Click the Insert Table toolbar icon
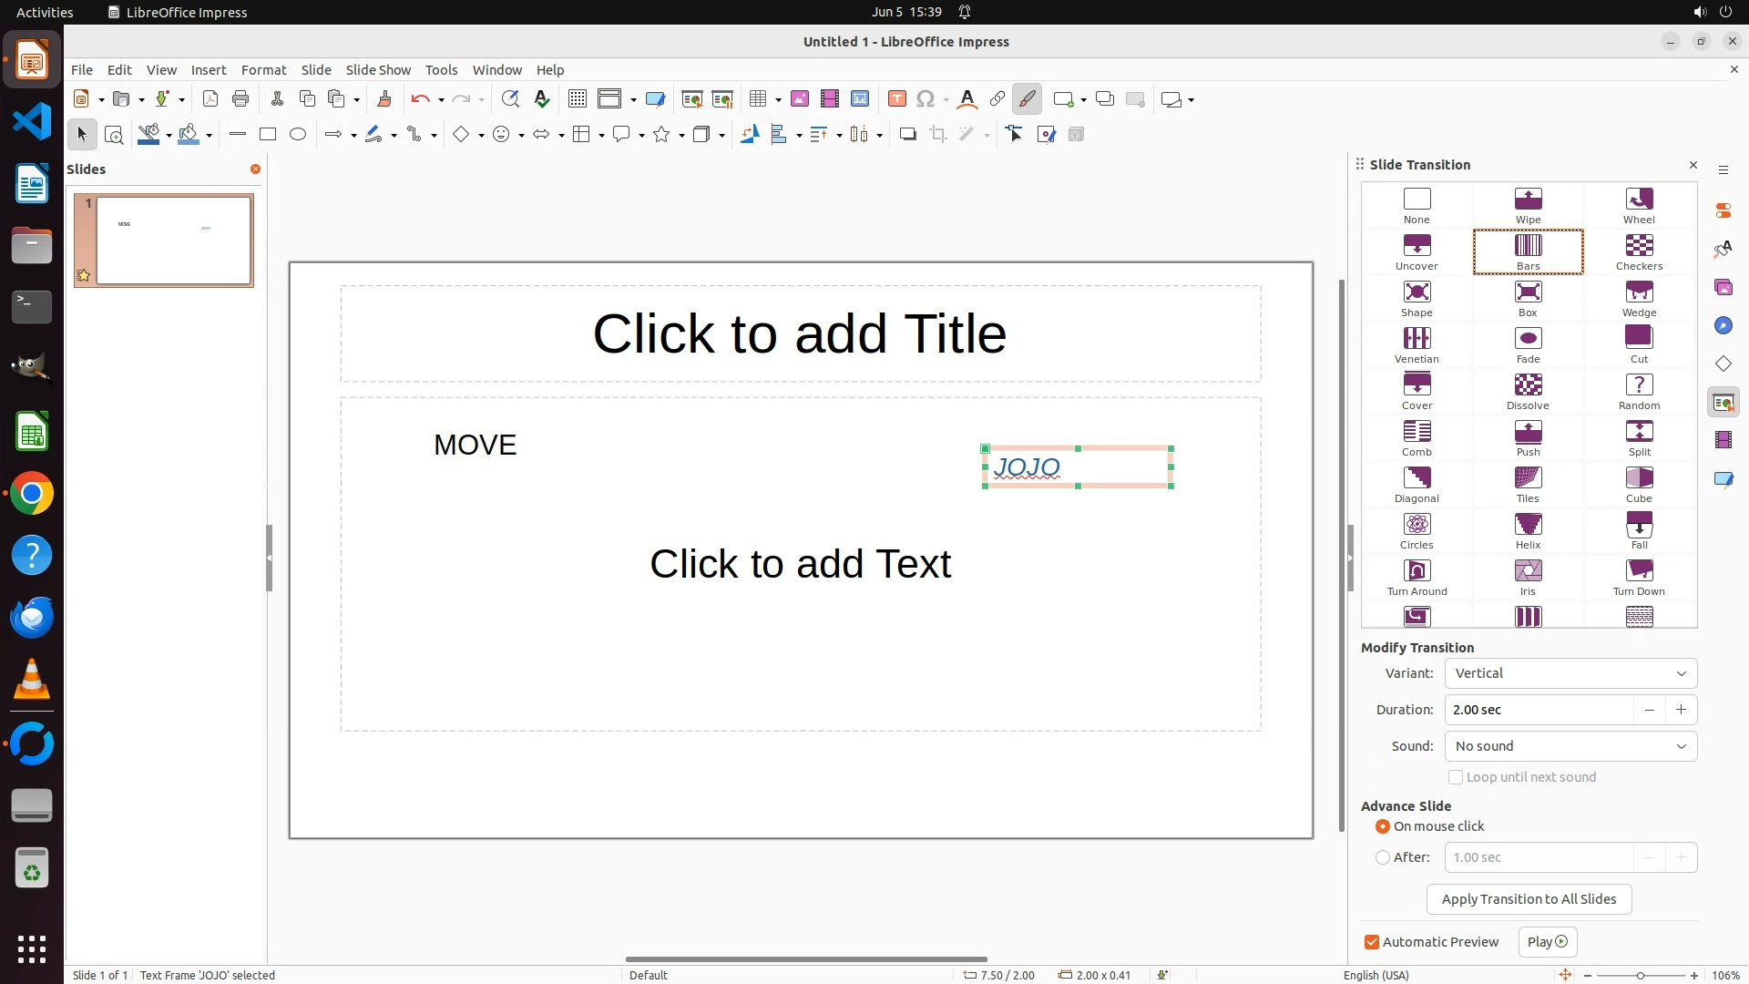1749x984 pixels. (x=757, y=99)
